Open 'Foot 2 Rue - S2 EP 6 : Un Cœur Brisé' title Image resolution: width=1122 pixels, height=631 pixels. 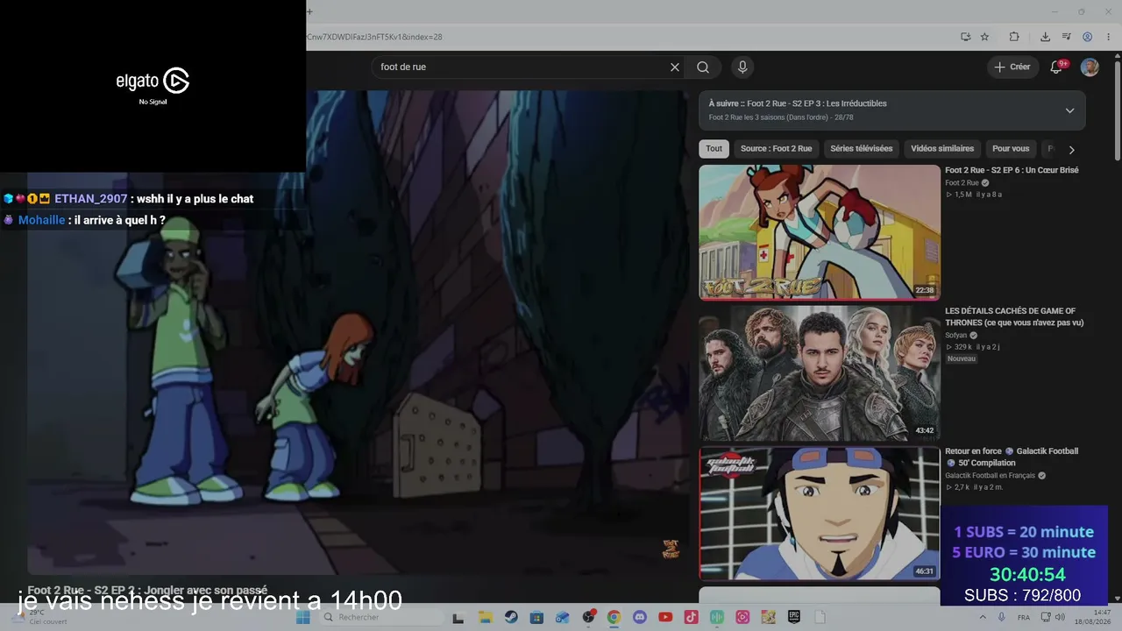point(1012,170)
